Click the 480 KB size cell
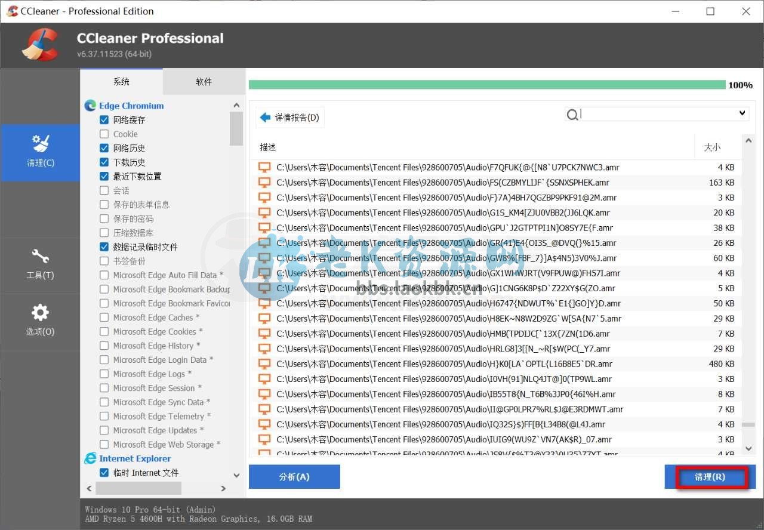 click(x=722, y=364)
